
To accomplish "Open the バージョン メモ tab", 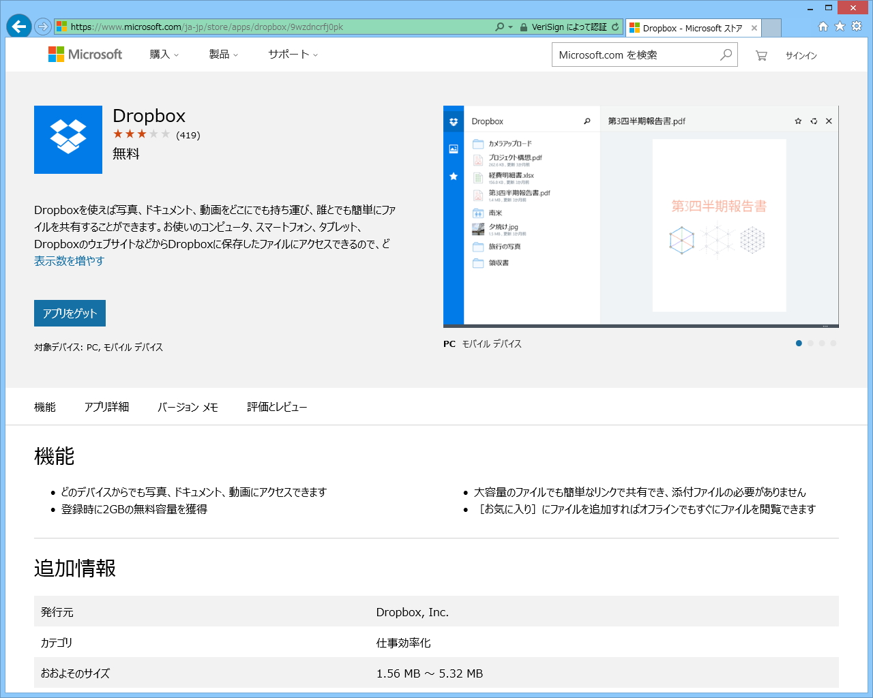I will coord(188,407).
